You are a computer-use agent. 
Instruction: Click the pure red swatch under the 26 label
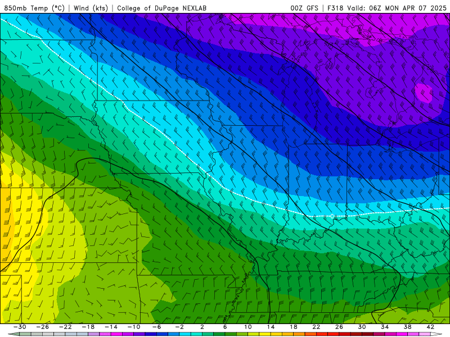click(x=333, y=334)
